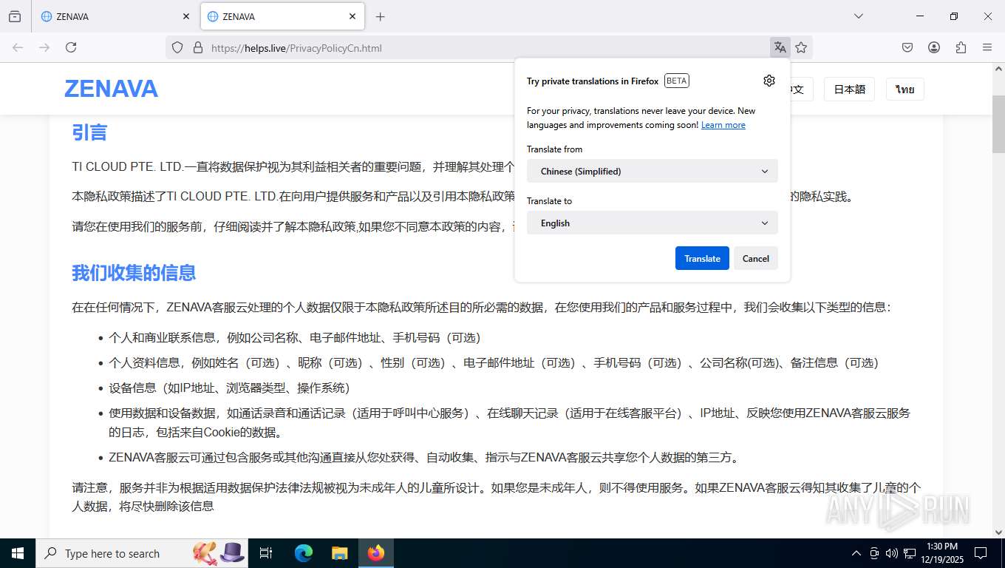Image resolution: width=1005 pixels, height=568 pixels.
Task: Close the first ZENAVA tab
Action: (x=185, y=16)
